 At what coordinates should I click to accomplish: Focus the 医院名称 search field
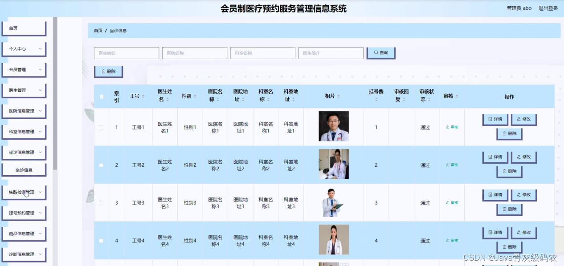coord(195,53)
